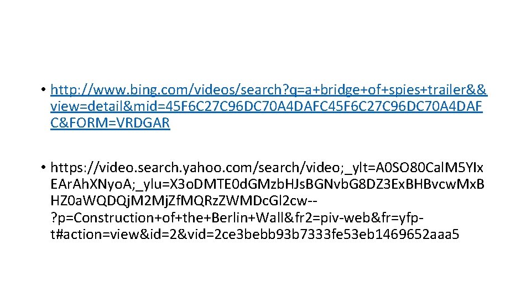This screenshot has width=531, height=298.
Task: Click the second bullet point marker
Action: point(43,167)
